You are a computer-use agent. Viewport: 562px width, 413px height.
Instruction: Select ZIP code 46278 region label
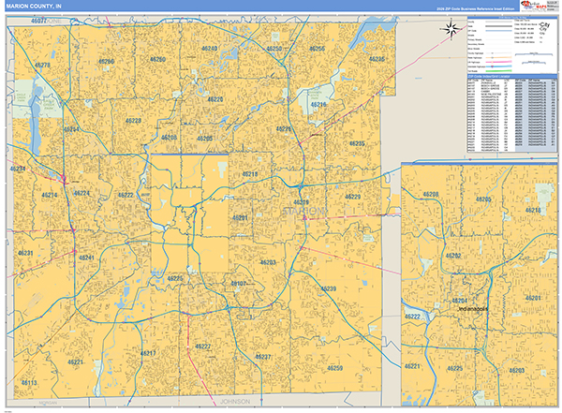pyautogui.click(x=42, y=66)
